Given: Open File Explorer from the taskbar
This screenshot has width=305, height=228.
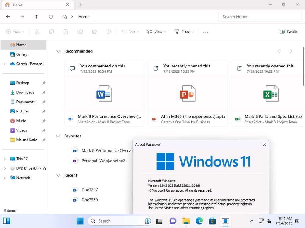Looking at the screenshot, I should pyautogui.click(x=186, y=221).
